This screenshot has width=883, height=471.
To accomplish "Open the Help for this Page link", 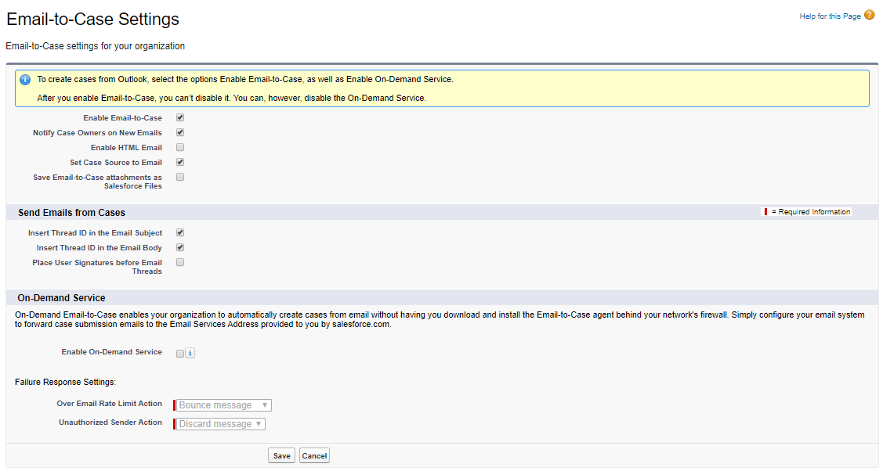I will [x=831, y=15].
